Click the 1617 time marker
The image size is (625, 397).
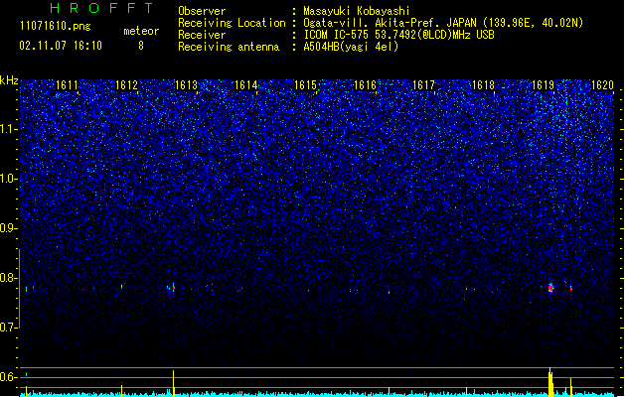pos(423,85)
